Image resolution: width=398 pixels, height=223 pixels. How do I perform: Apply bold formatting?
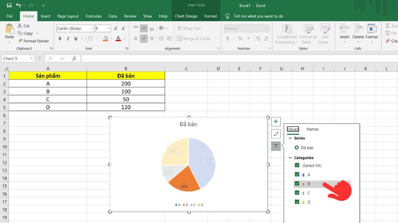click(x=60, y=39)
